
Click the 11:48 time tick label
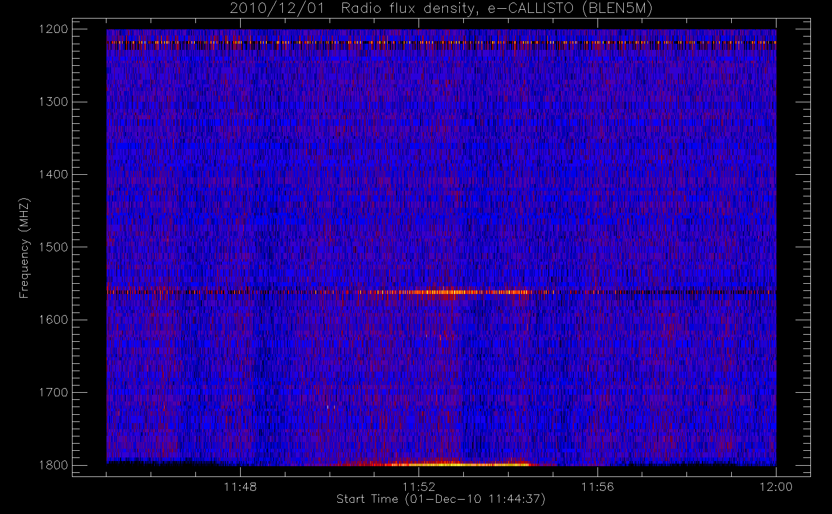240,487
